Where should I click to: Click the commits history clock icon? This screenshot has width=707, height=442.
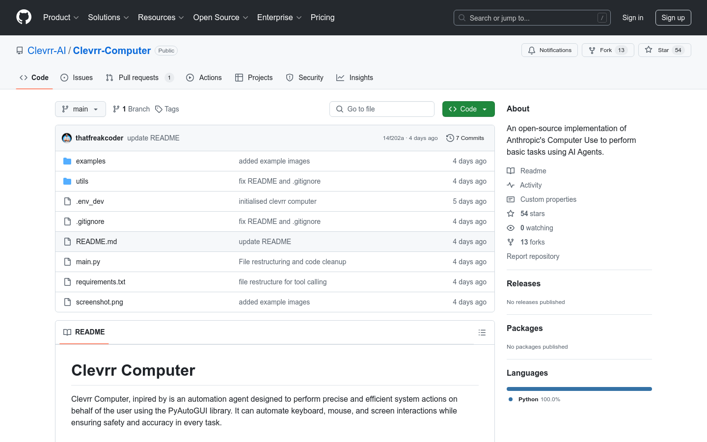pos(450,138)
